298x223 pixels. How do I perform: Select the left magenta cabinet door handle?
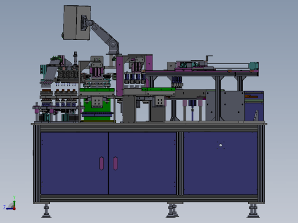pyautogui.click(x=101, y=163)
